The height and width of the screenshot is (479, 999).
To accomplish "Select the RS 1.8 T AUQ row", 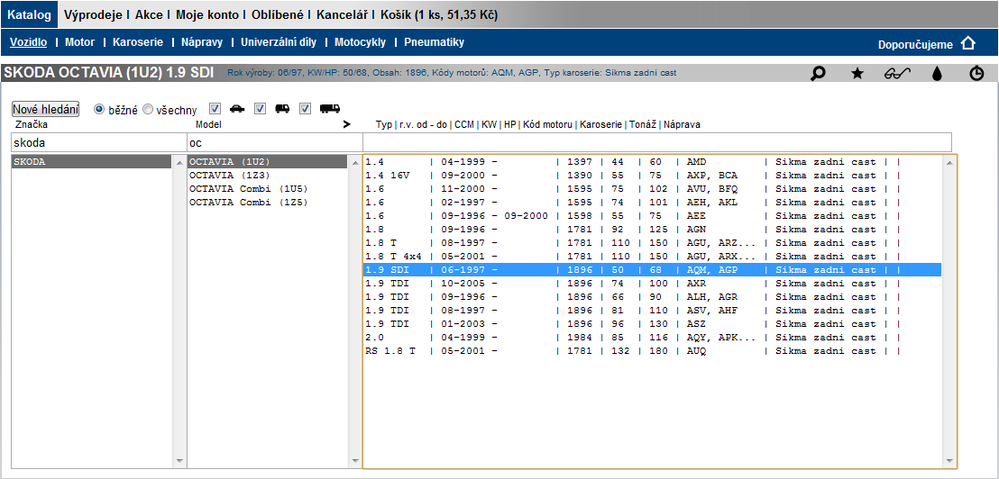I will click(653, 351).
